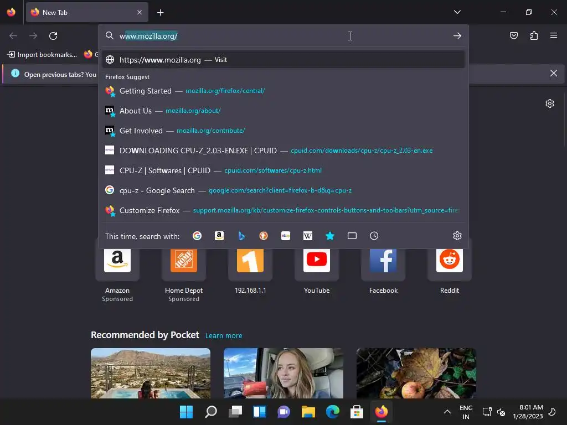Close the New Tab tab

click(x=140, y=12)
